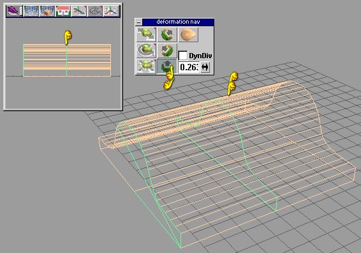Image resolution: width=361 pixels, height=253 pixels.
Task: Click the top green cross-section tool icon
Action: [167, 34]
